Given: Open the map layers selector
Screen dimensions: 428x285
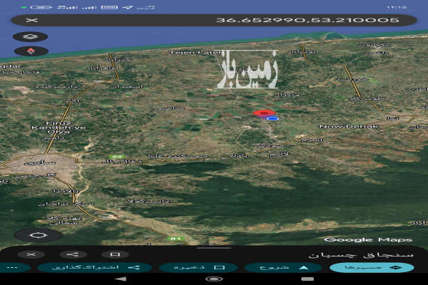Looking at the screenshot, I should tap(31, 36).
